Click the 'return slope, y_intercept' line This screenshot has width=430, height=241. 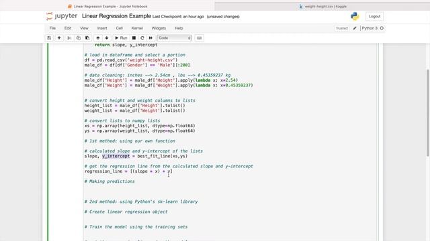click(x=126, y=45)
